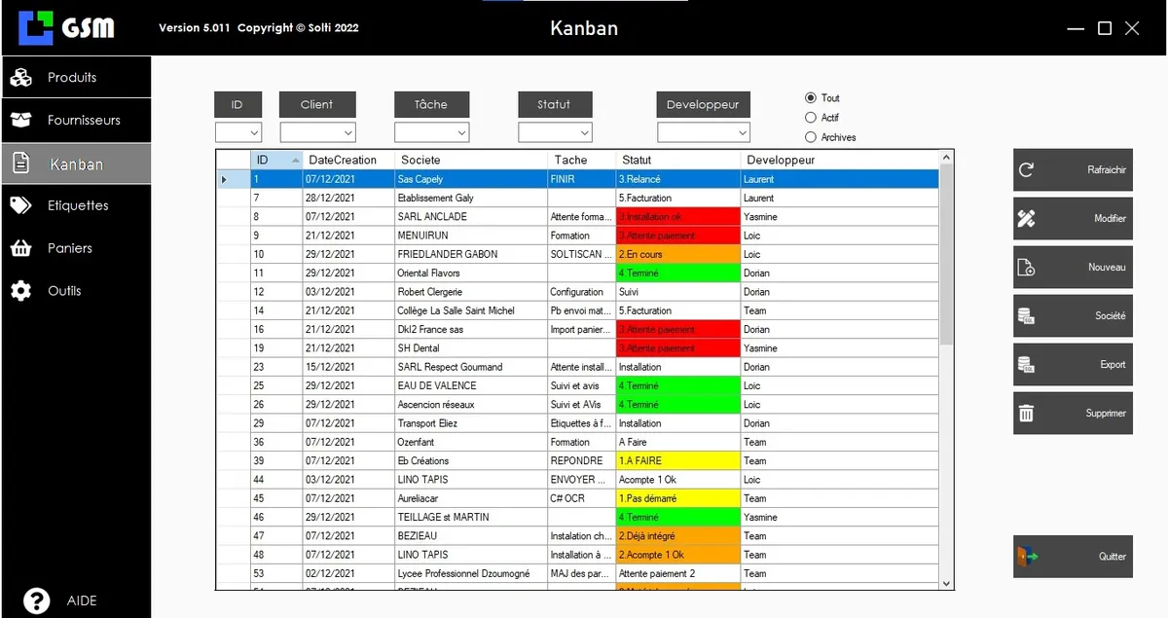Click the Quitter exit door icon
This screenshot has width=1168, height=618.
pyautogui.click(x=1028, y=557)
